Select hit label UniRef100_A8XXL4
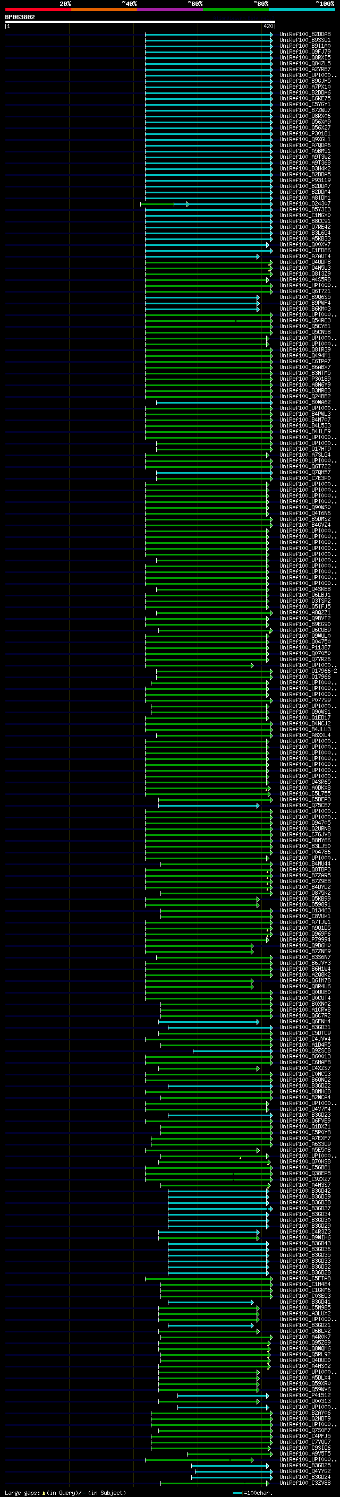 pyautogui.click(x=304, y=735)
